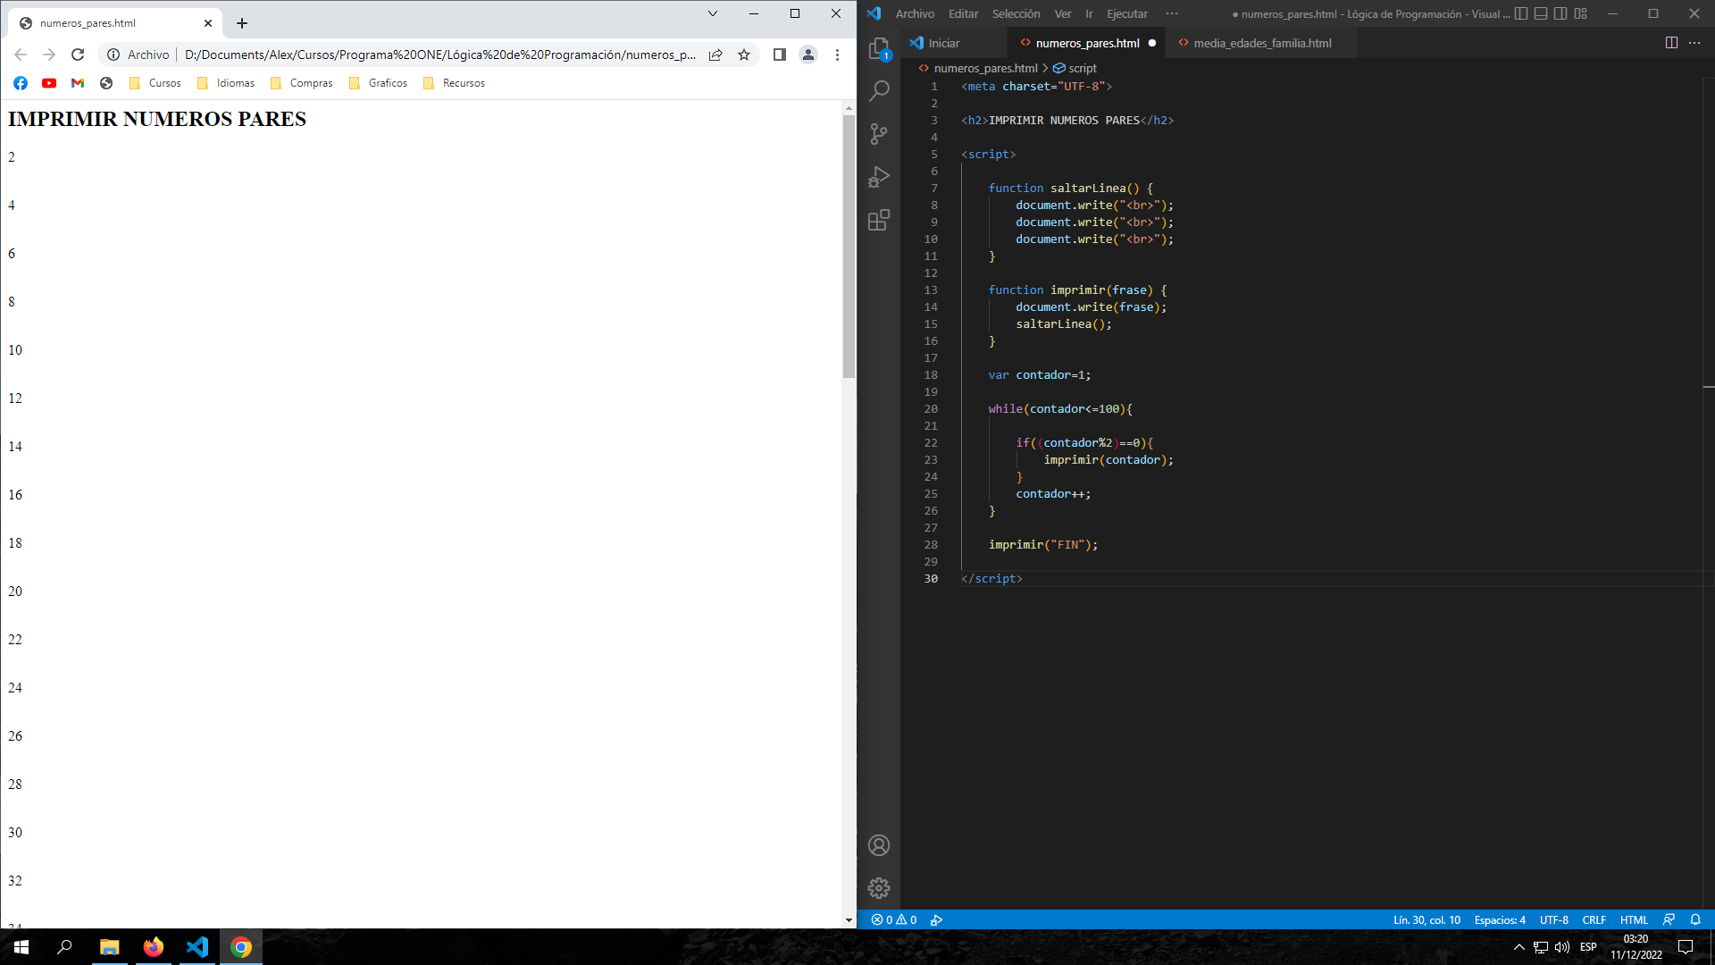Open the Windows Start menu
1715x965 pixels.
[x=21, y=947]
